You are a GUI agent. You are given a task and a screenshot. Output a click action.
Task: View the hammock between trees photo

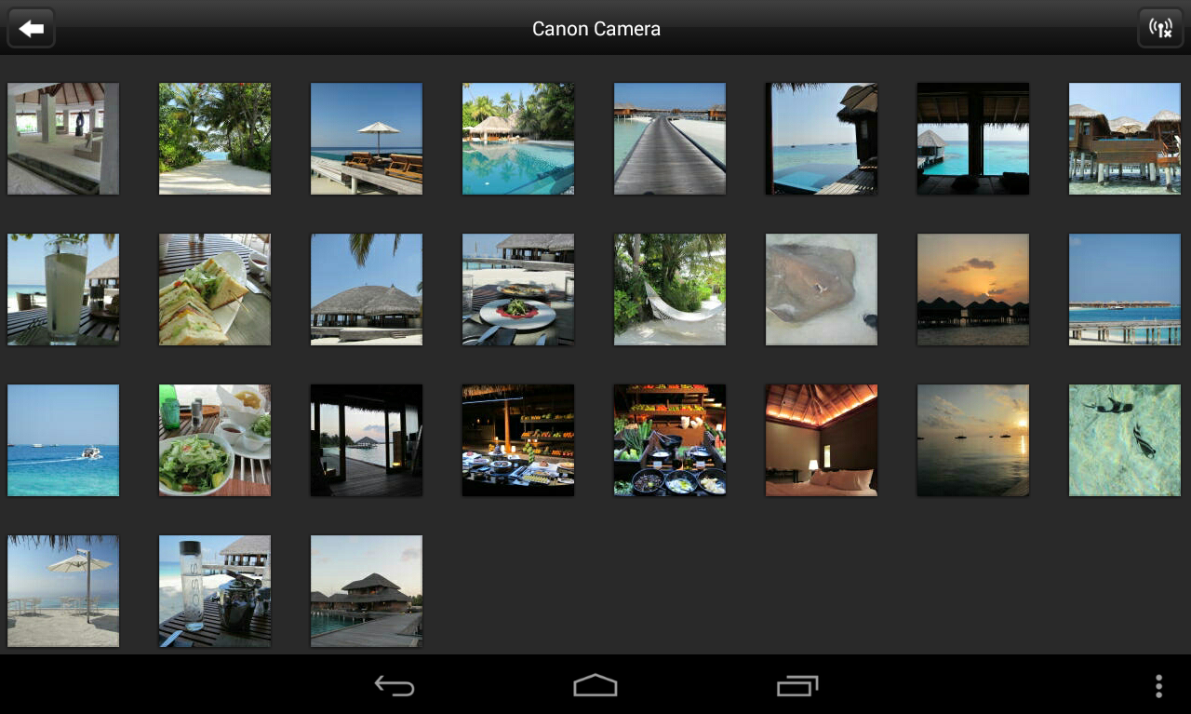(669, 289)
